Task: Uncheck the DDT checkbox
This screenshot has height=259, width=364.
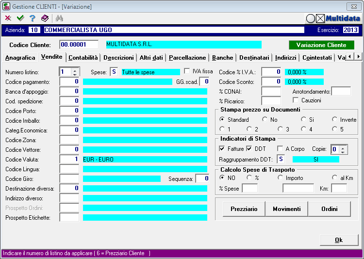Action: pos(249,148)
